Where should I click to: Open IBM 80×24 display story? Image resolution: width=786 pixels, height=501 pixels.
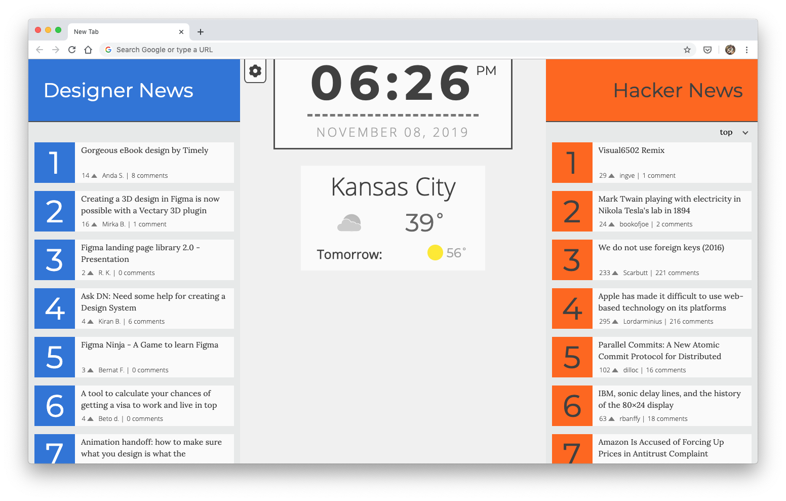tap(669, 399)
